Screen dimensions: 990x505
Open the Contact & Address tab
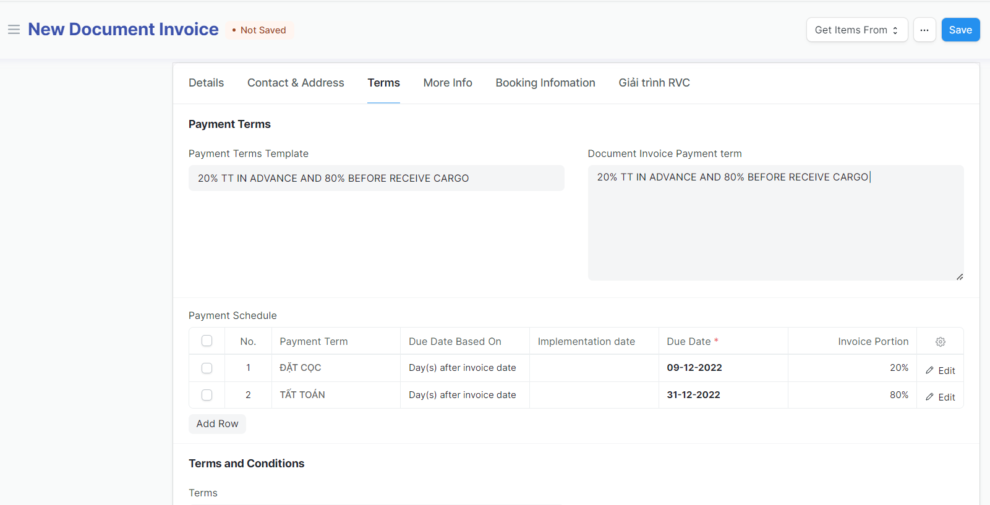pyautogui.click(x=296, y=83)
